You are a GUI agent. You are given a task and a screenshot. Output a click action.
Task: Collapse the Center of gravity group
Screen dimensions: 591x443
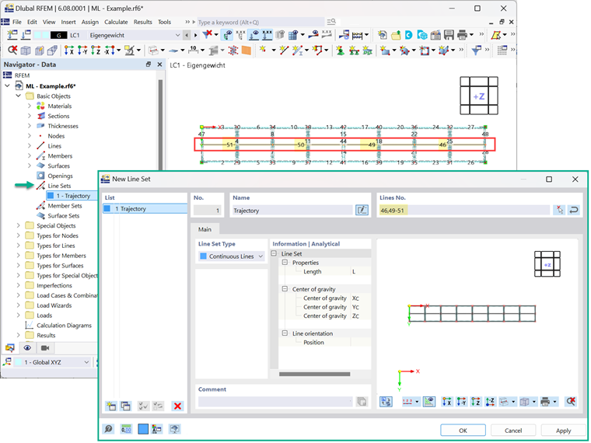pos(285,289)
